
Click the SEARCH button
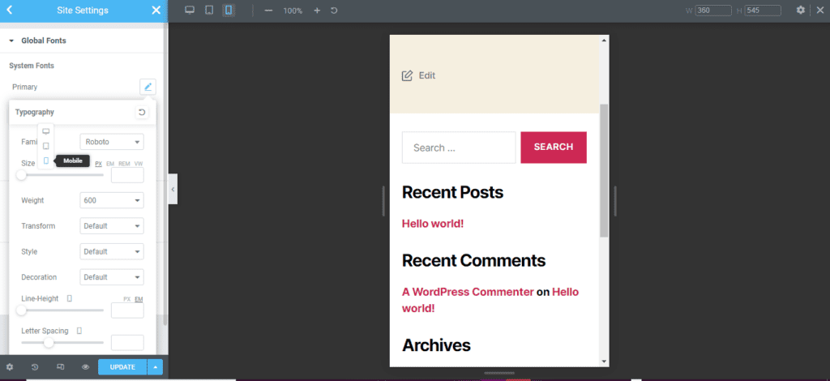point(554,147)
